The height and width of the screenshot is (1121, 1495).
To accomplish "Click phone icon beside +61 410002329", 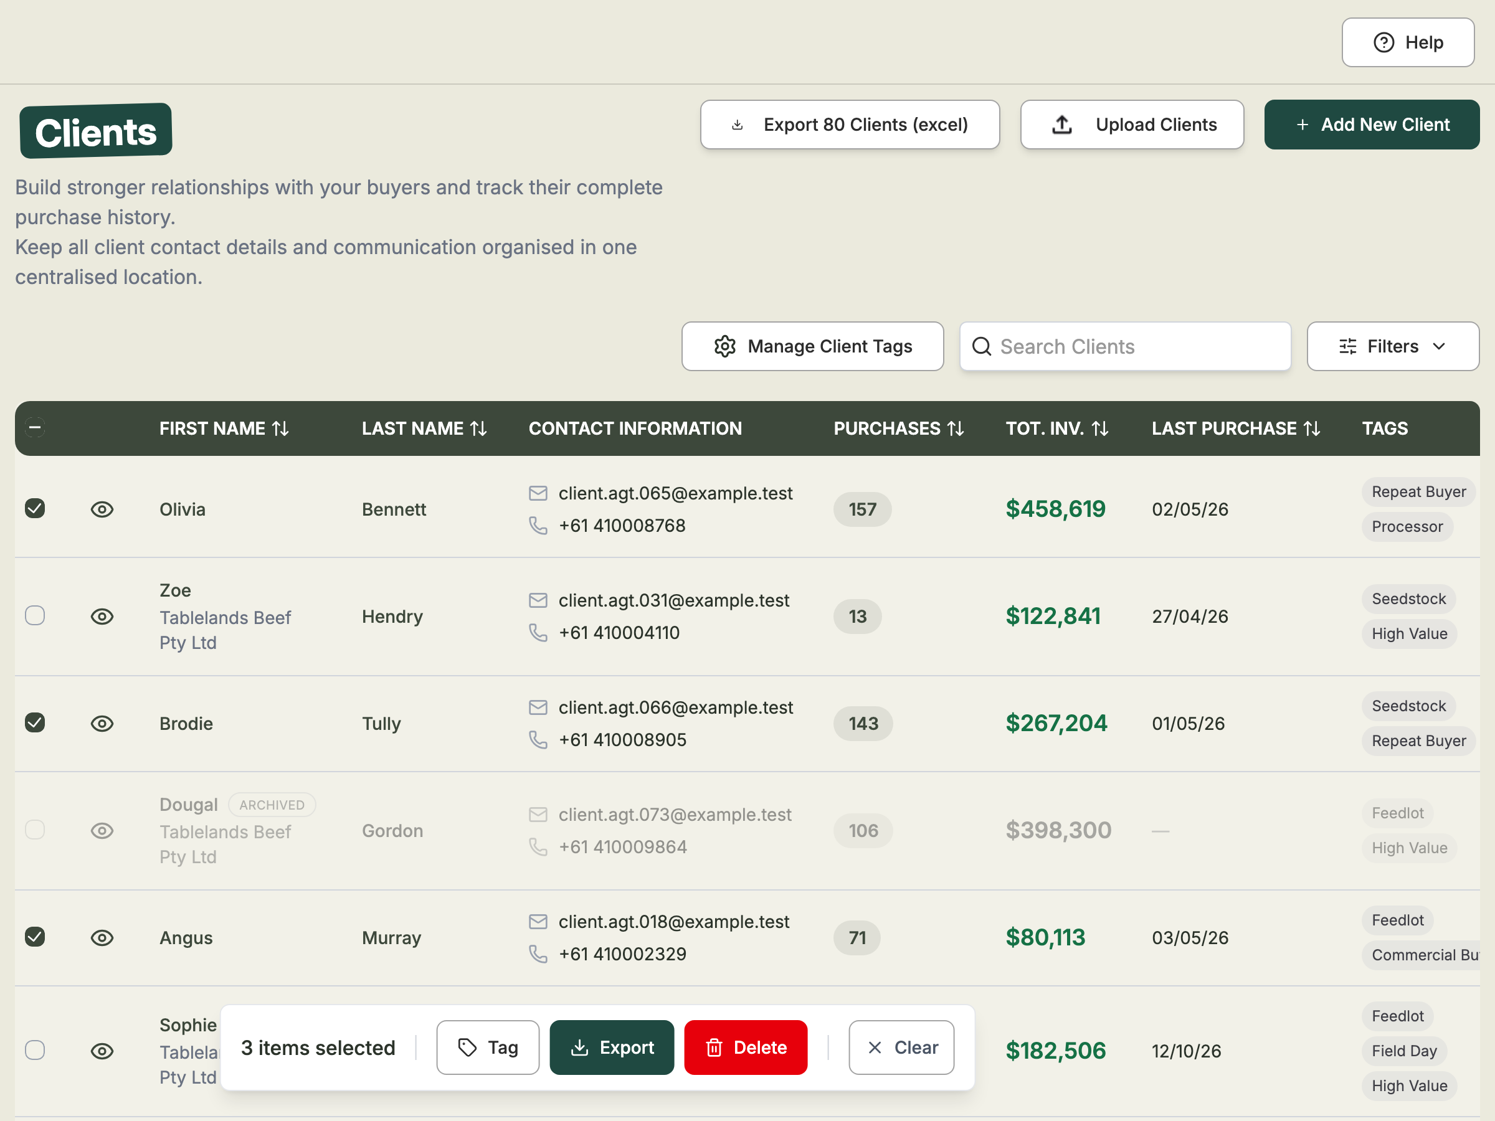I will (538, 954).
